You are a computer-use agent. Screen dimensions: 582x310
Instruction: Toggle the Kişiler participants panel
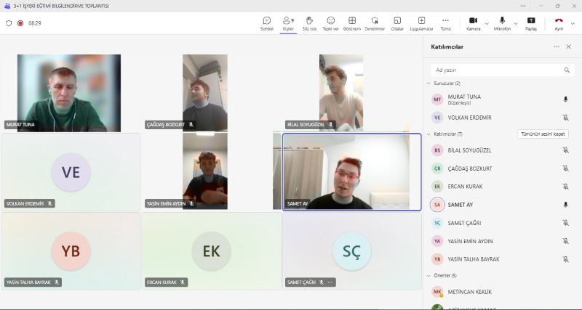click(x=288, y=23)
